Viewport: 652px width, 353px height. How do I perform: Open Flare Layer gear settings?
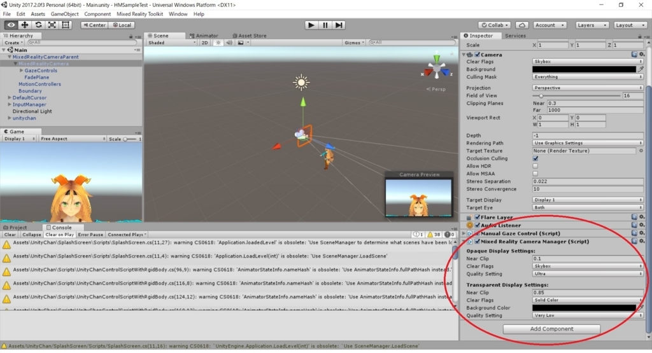pos(642,217)
